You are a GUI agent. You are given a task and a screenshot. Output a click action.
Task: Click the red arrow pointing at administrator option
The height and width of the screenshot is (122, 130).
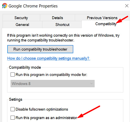click(x=88, y=112)
